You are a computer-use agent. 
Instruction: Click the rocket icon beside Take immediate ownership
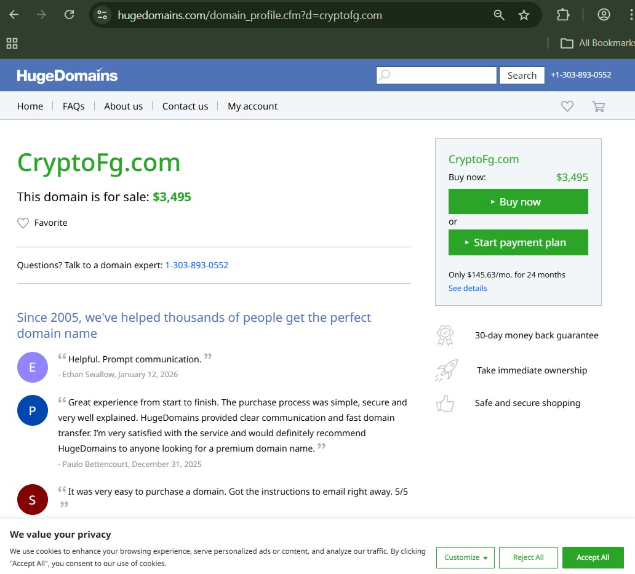[x=445, y=370]
